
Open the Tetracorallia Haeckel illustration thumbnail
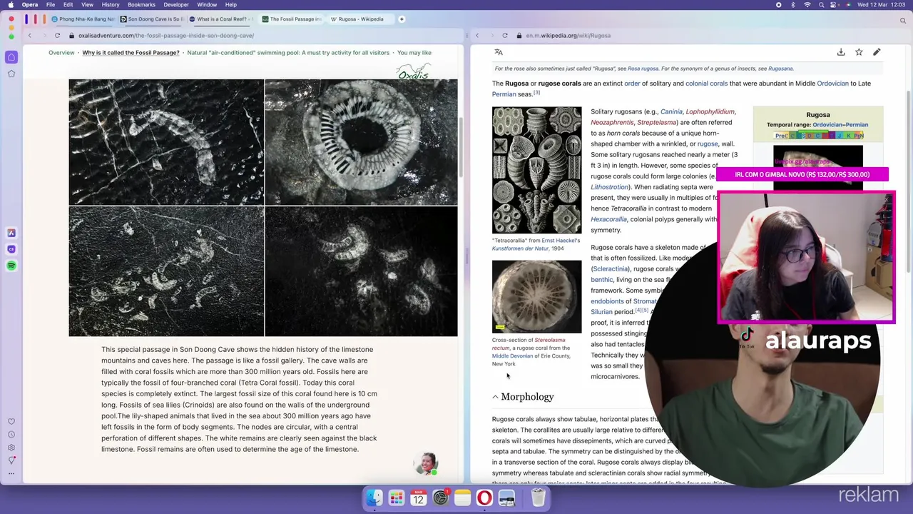536,170
